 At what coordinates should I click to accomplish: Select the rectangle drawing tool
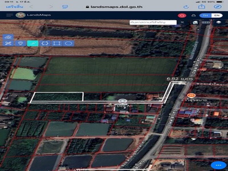[x=57, y=43]
